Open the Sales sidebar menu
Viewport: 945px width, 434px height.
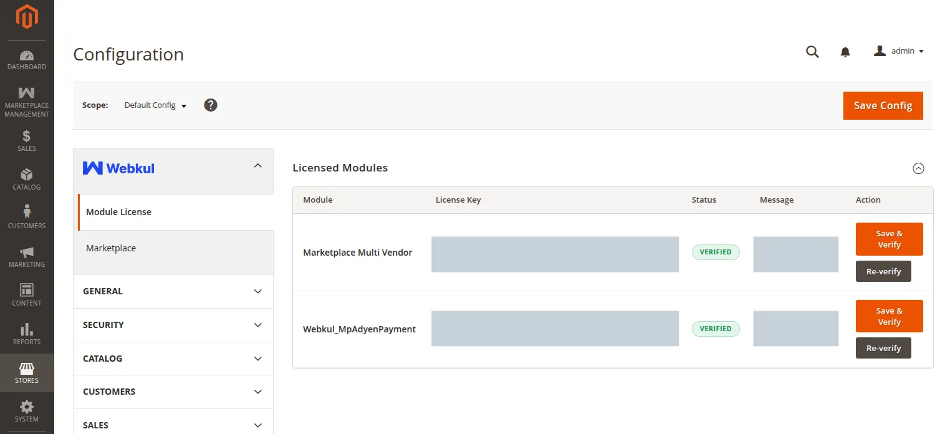point(27,140)
